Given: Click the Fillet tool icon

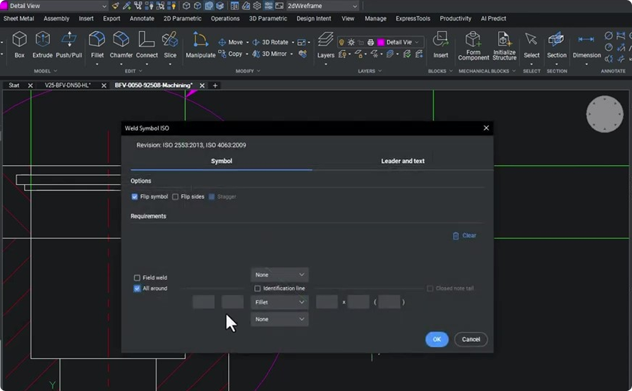Looking at the screenshot, I should pos(97,44).
